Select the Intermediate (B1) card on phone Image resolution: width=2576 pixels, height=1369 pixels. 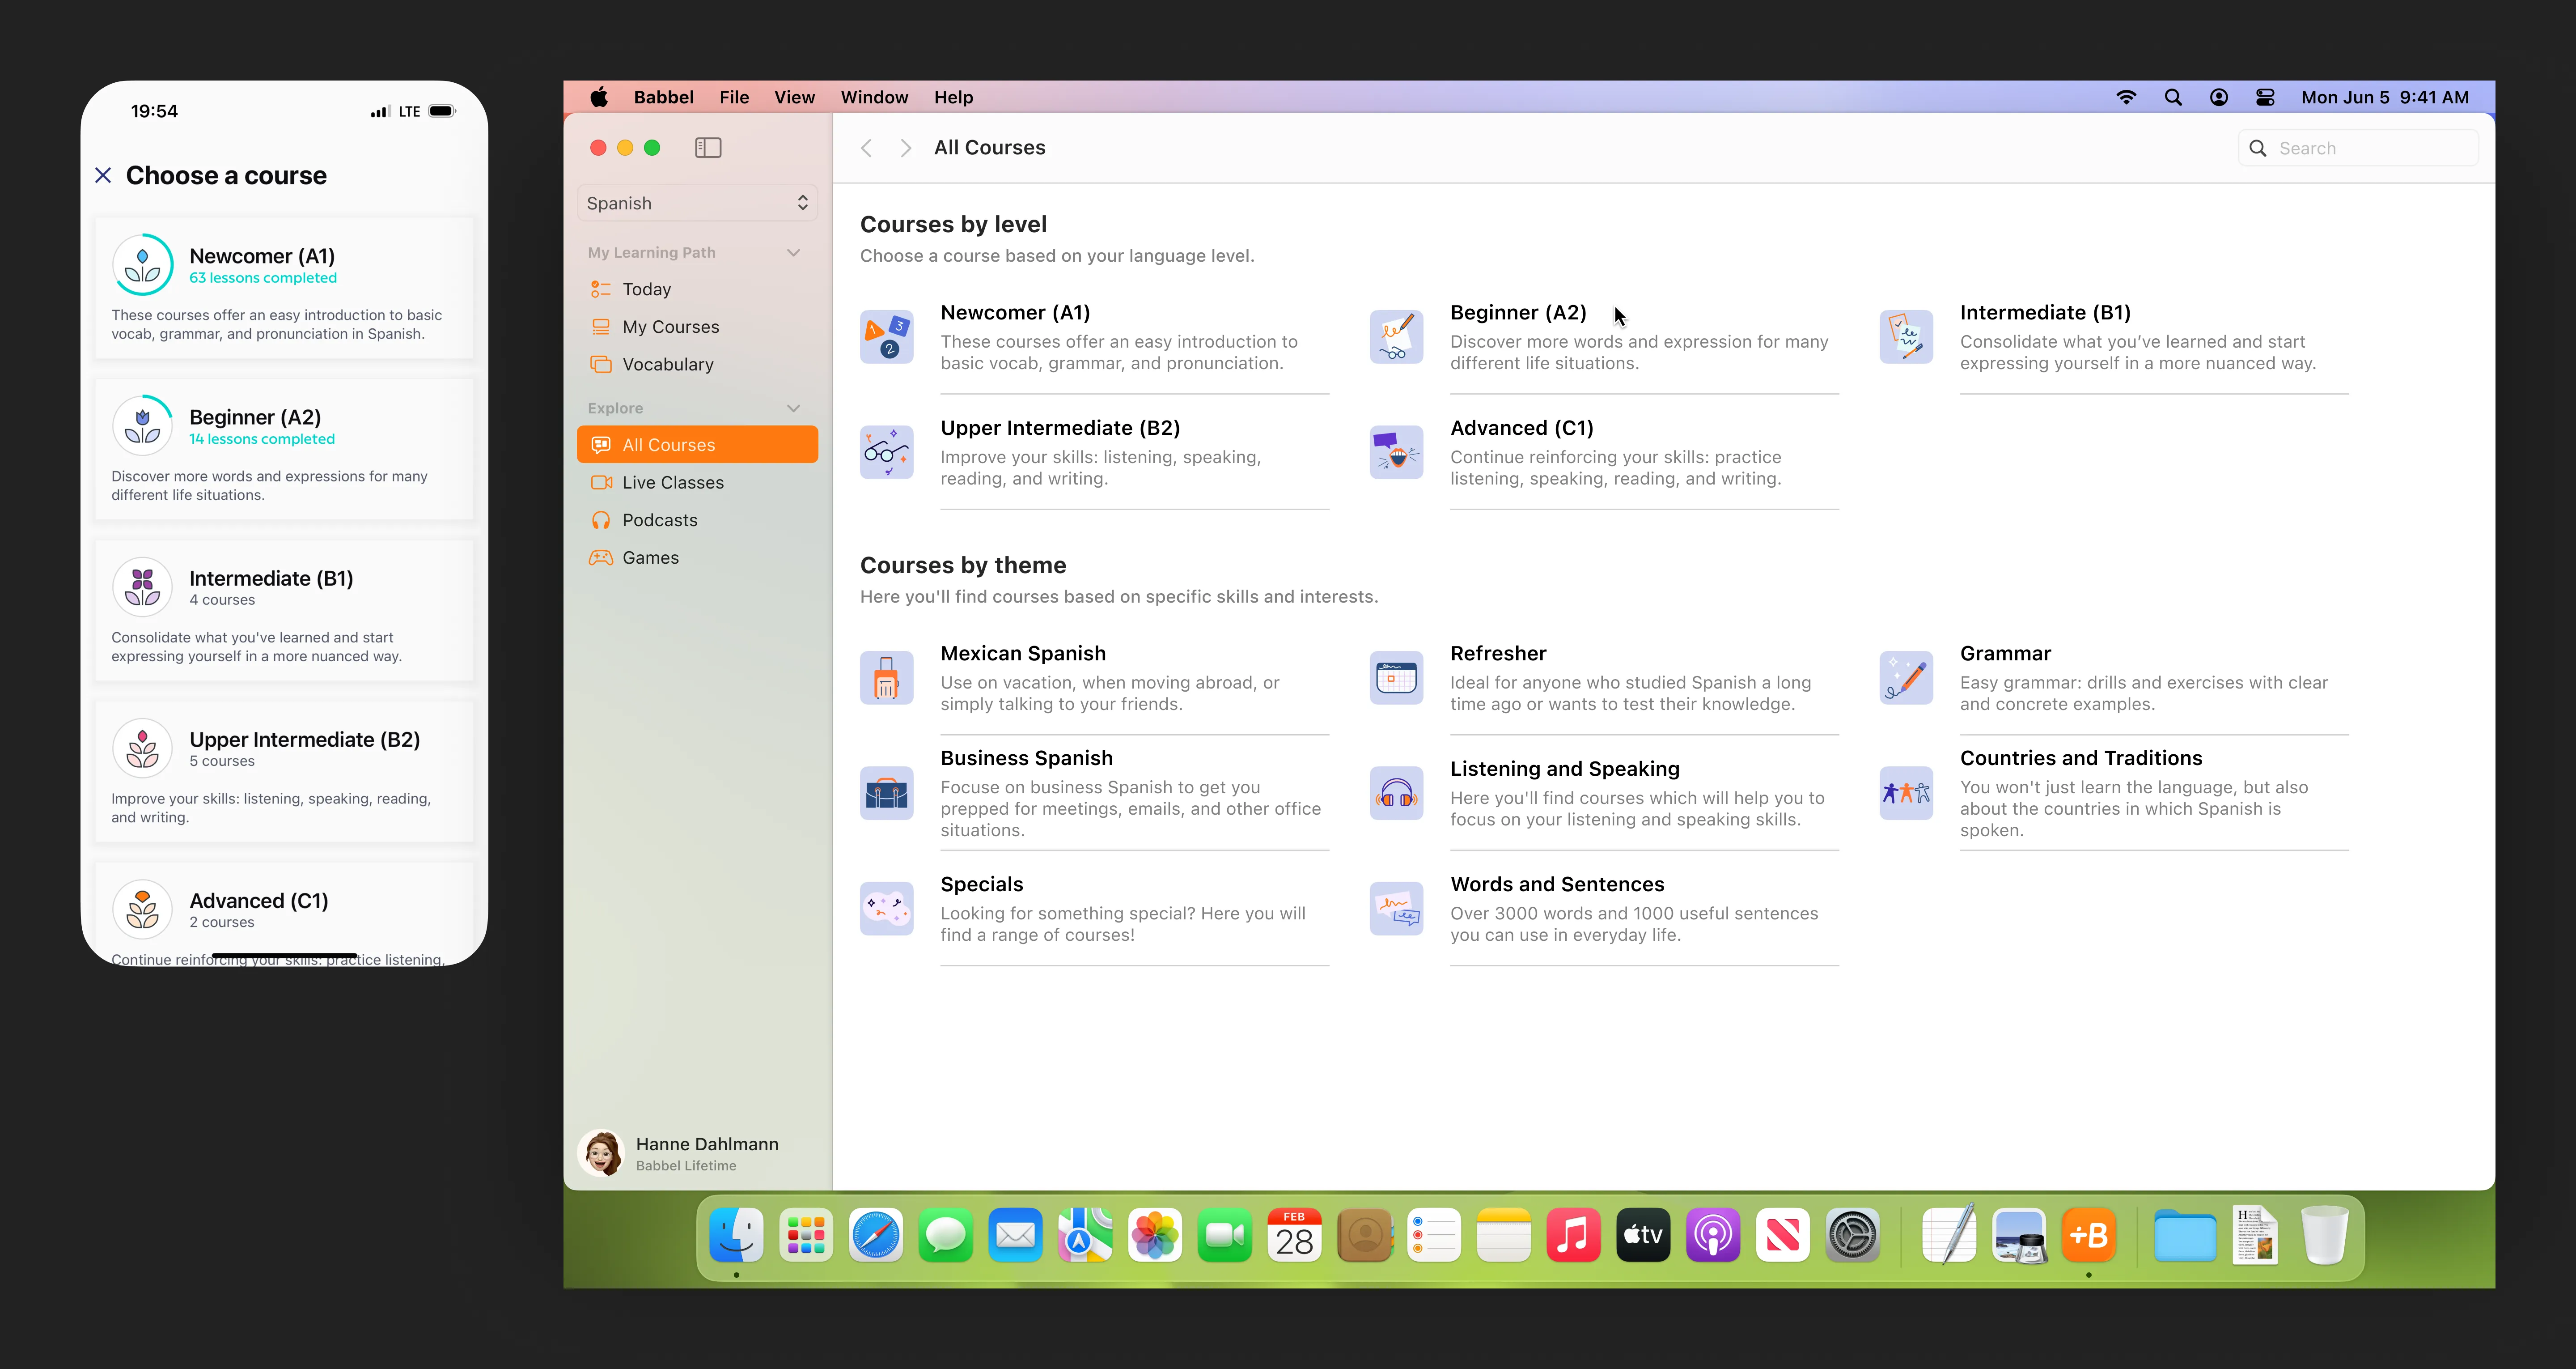pyautogui.click(x=284, y=610)
